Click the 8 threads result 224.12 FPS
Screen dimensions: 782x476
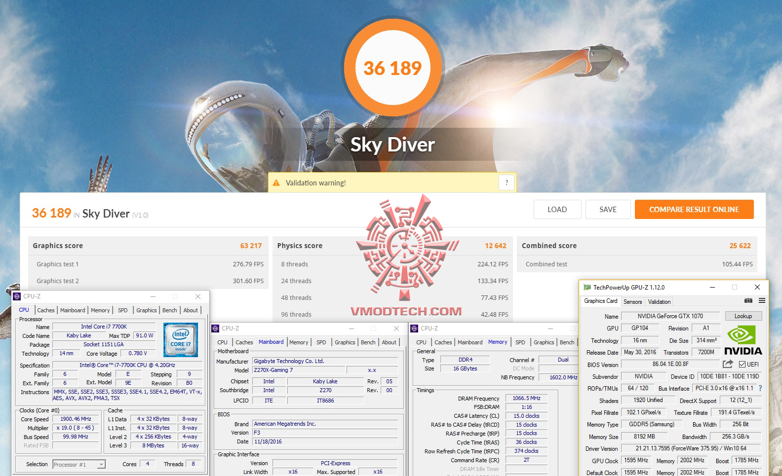[x=493, y=264]
